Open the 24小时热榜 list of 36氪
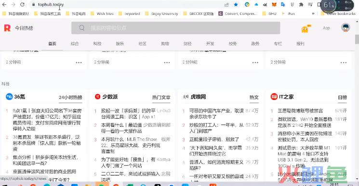 click(x=70, y=98)
